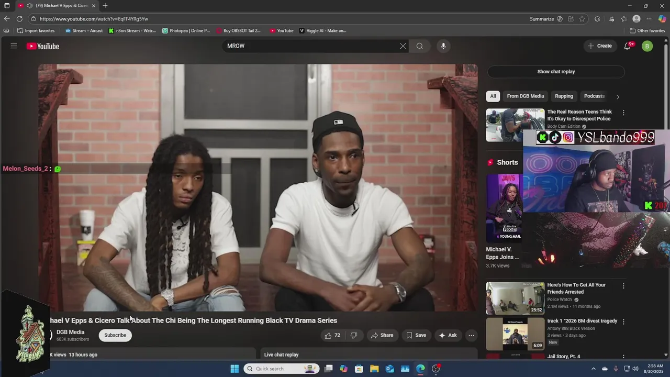This screenshot has width=670, height=377.
Task: Open Import favorites bookmark
Action: 36,30
